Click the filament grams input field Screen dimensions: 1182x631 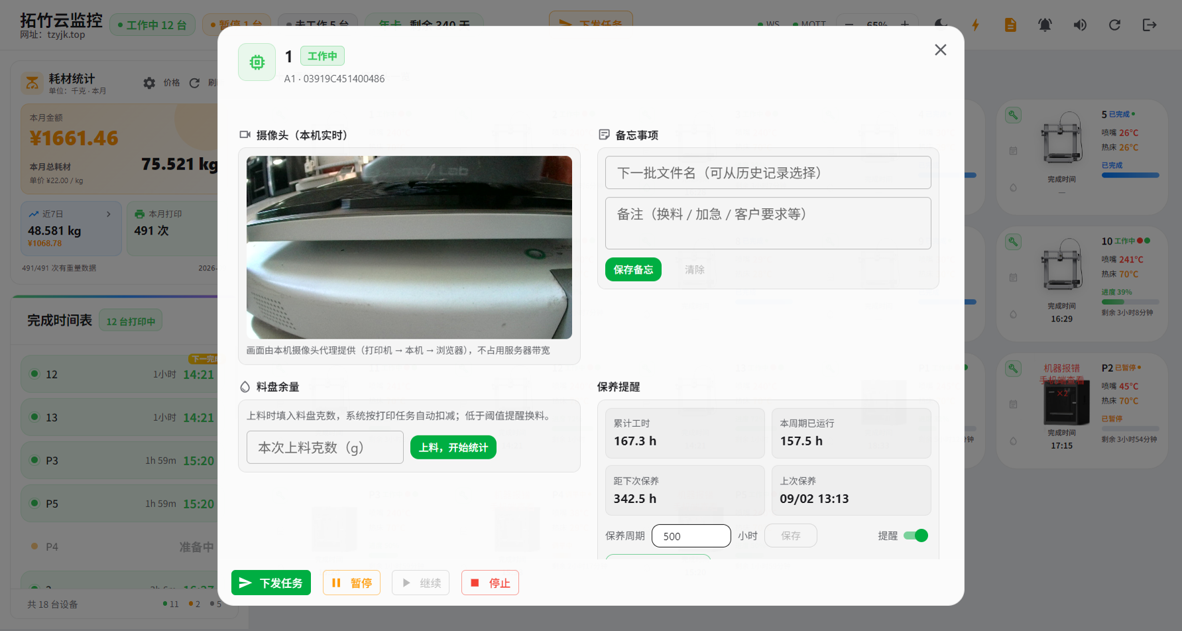[325, 447]
